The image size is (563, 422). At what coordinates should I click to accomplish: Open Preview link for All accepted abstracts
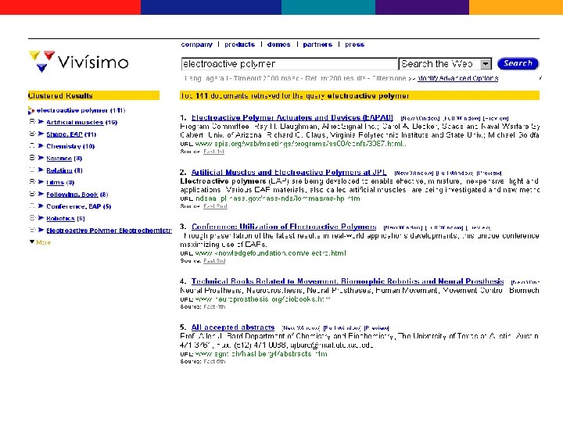pos(376,328)
